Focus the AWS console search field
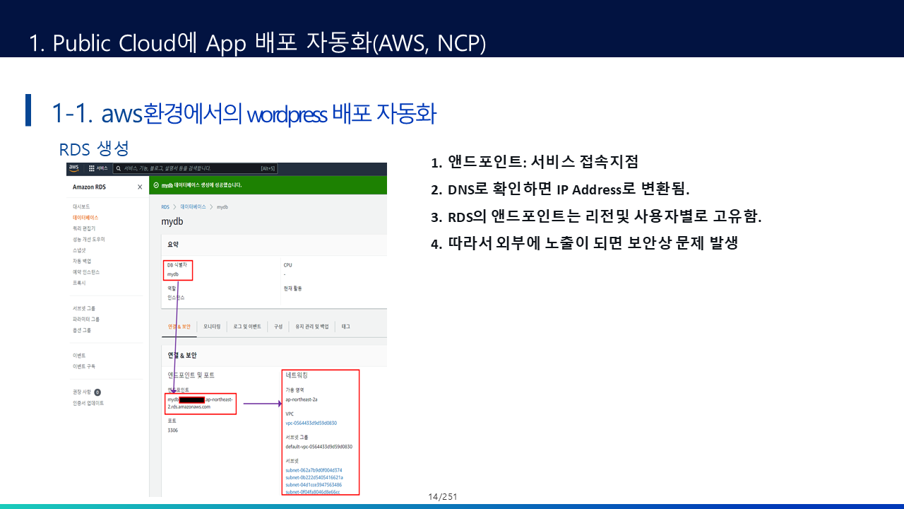 tap(196, 168)
